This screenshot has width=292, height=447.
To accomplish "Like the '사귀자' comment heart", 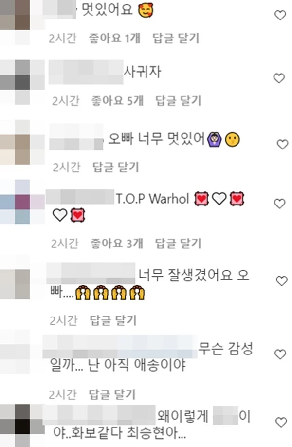I will [x=279, y=78].
